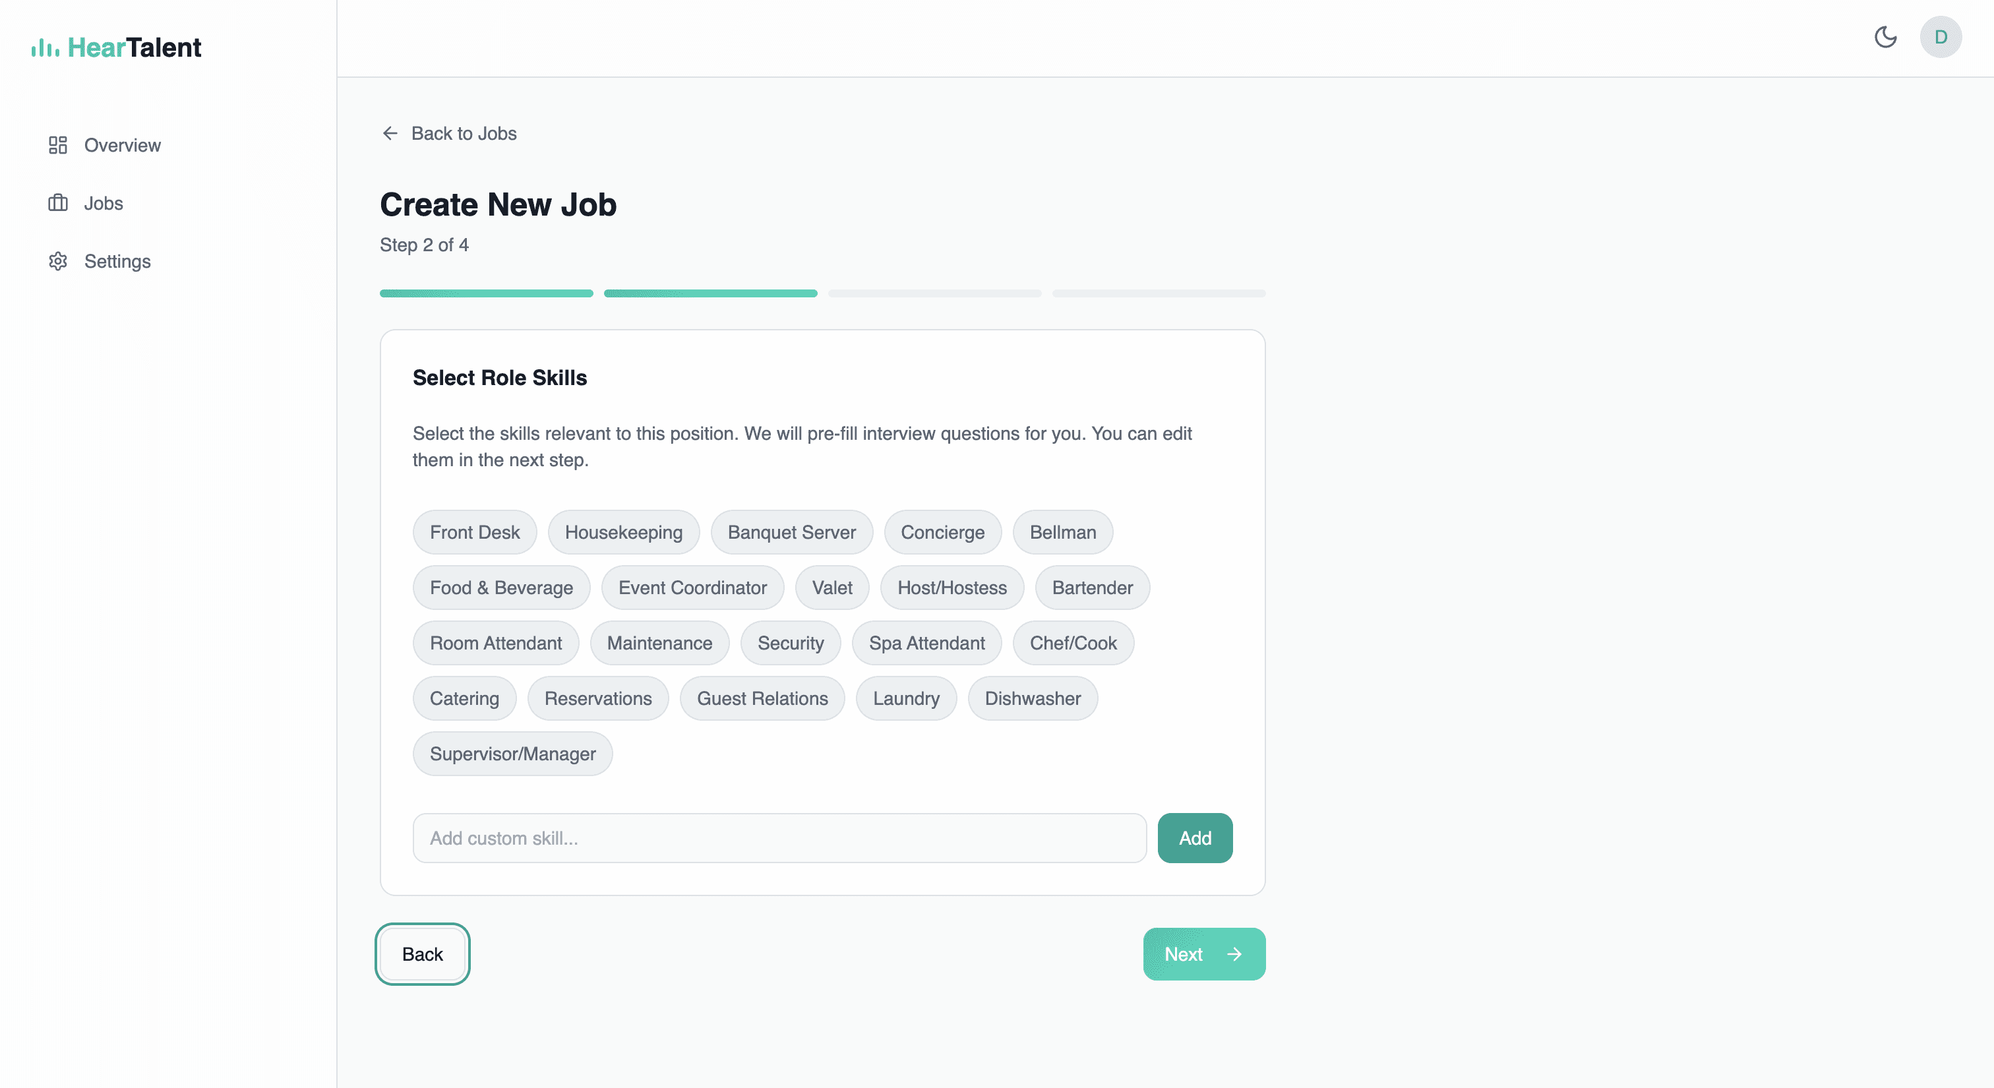Click the Back to Jobs link
The width and height of the screenshot is (1994, 1088).
[x=463, y=133]
